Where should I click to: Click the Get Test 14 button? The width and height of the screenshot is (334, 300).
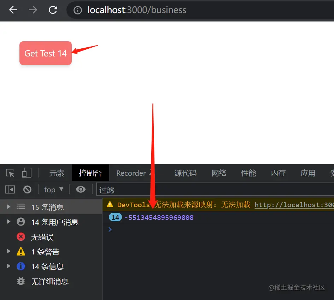pos(45,53)
